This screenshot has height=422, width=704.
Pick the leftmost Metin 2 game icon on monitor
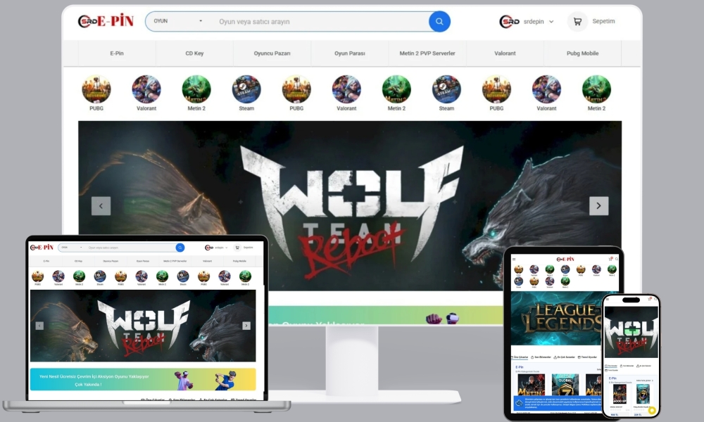coord(196,89)
